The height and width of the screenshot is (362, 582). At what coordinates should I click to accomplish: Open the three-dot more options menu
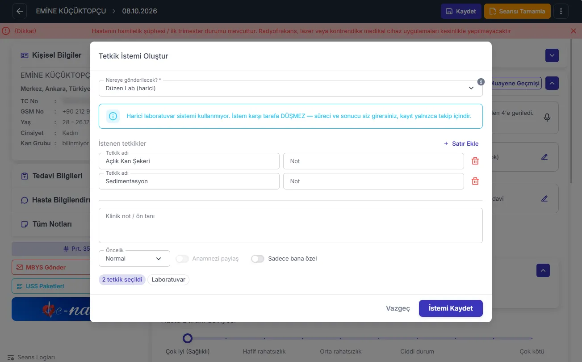[561, 11]
